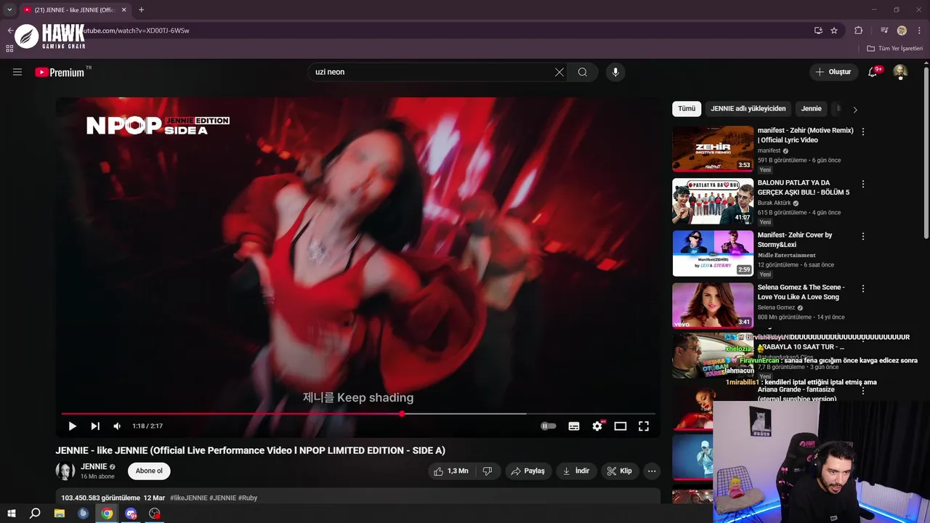Download the video with İndir
Image resolution: width=930 pixels, height=523 pixels.
pyautogui.click(x=576, y=471)
